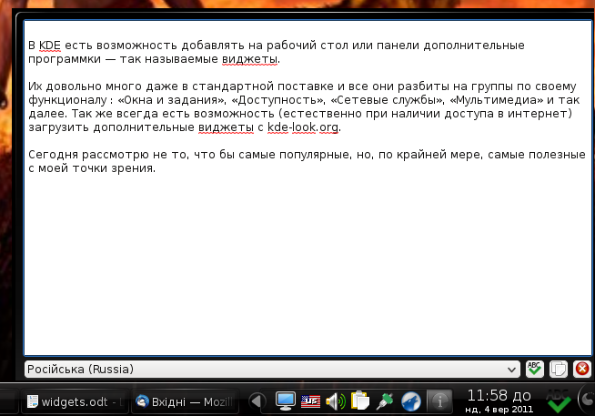The image size is (595, 416).
Task: Run spell check with the ABC checkmark button
Action: tap(534, 369)
